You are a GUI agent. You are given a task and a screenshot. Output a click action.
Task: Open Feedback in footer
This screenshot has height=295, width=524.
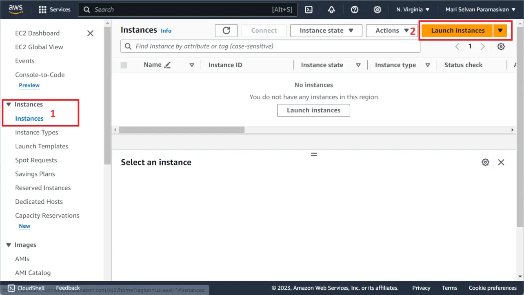[x=68, y=288]
